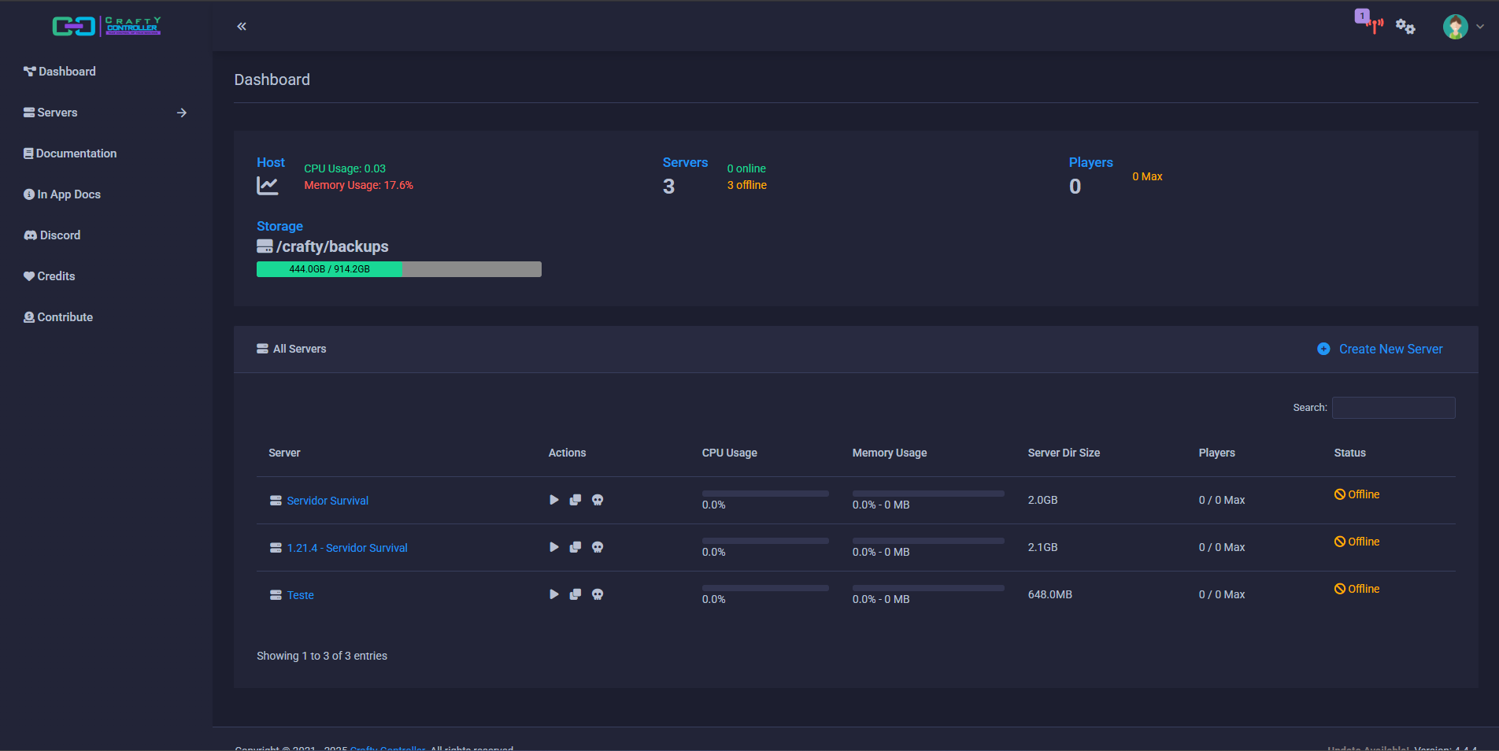This screenshot has height=751, width=1499.
Task: Open Discord sidebar link
Action: click(x=52, y=235)
